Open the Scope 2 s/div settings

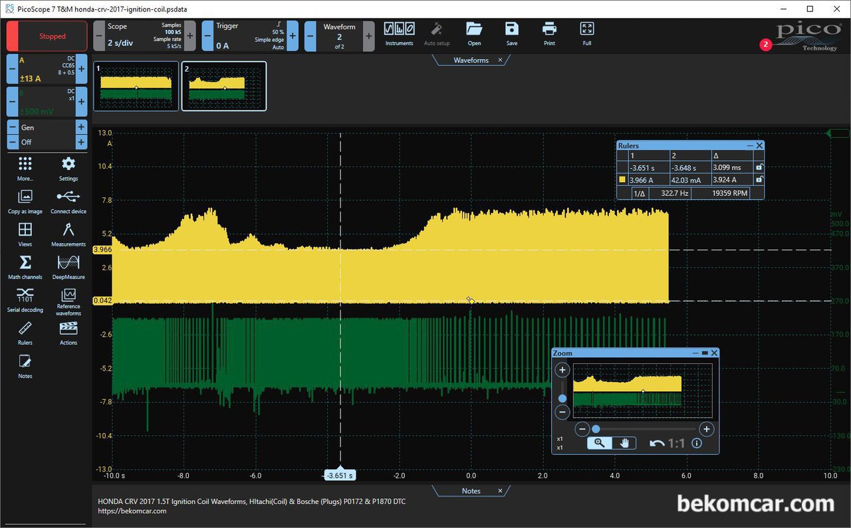point(144,36)
